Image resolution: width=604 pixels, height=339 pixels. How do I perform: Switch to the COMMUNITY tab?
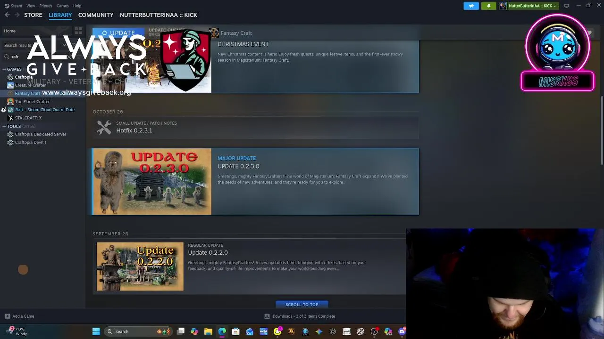tap(96, 15)
